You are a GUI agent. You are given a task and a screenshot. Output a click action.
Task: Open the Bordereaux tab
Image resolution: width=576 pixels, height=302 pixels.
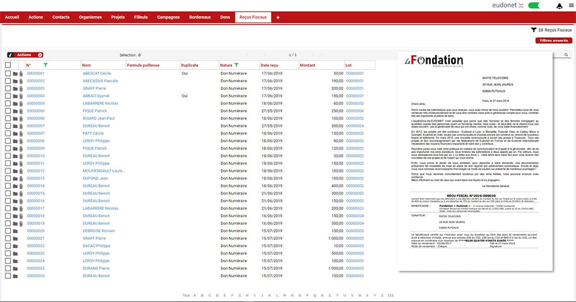click(200, 17)
